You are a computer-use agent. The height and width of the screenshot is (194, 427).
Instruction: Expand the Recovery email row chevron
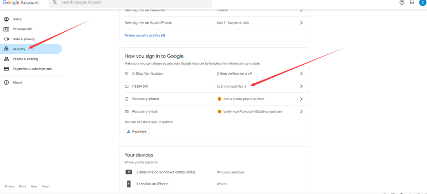coord(301,112)
